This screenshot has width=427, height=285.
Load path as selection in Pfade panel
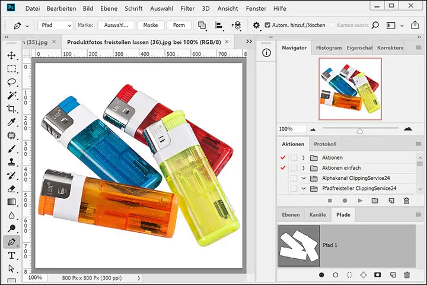click(x=349, y=275)
